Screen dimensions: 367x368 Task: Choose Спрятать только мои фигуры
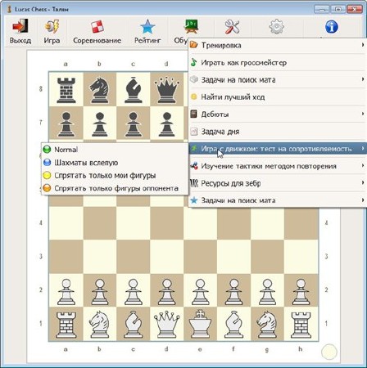click(x=115, y=175)
